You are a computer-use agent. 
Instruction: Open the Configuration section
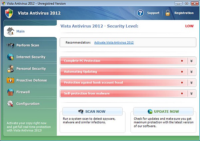28,104
